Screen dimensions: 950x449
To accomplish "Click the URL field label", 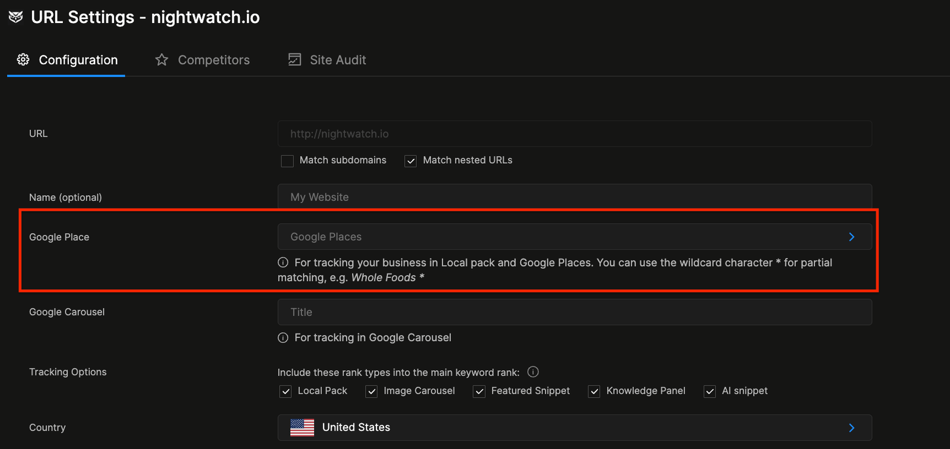I will 39,133.
